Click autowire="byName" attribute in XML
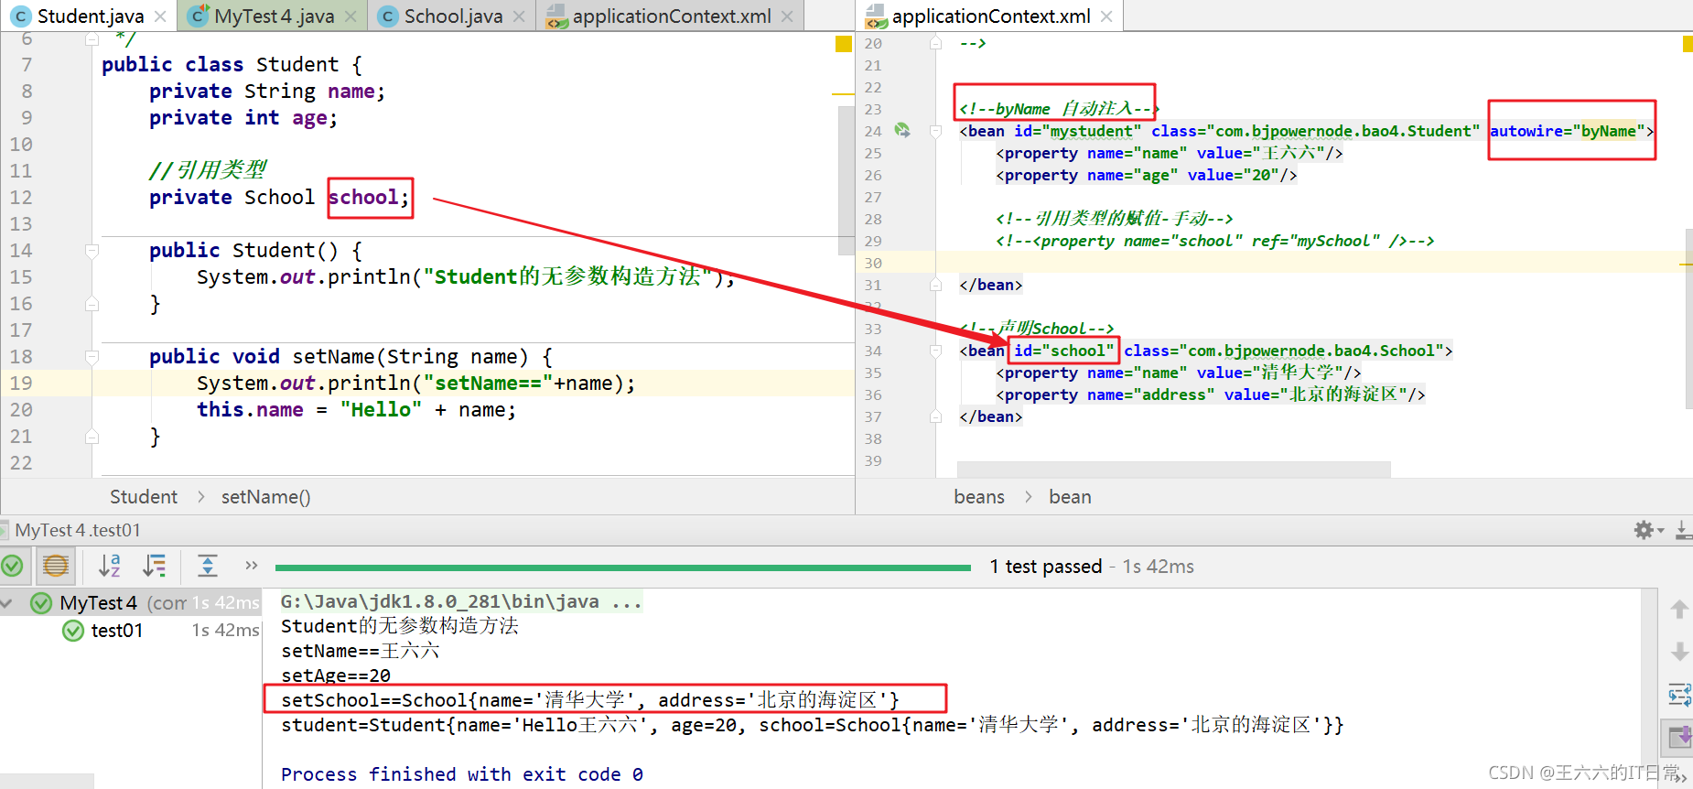 tap(1568, 131)
